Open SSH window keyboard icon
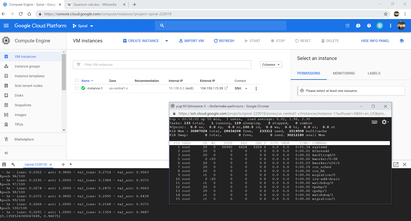The height and width of the screenshot is (221, 411). [x=374, y=122]
